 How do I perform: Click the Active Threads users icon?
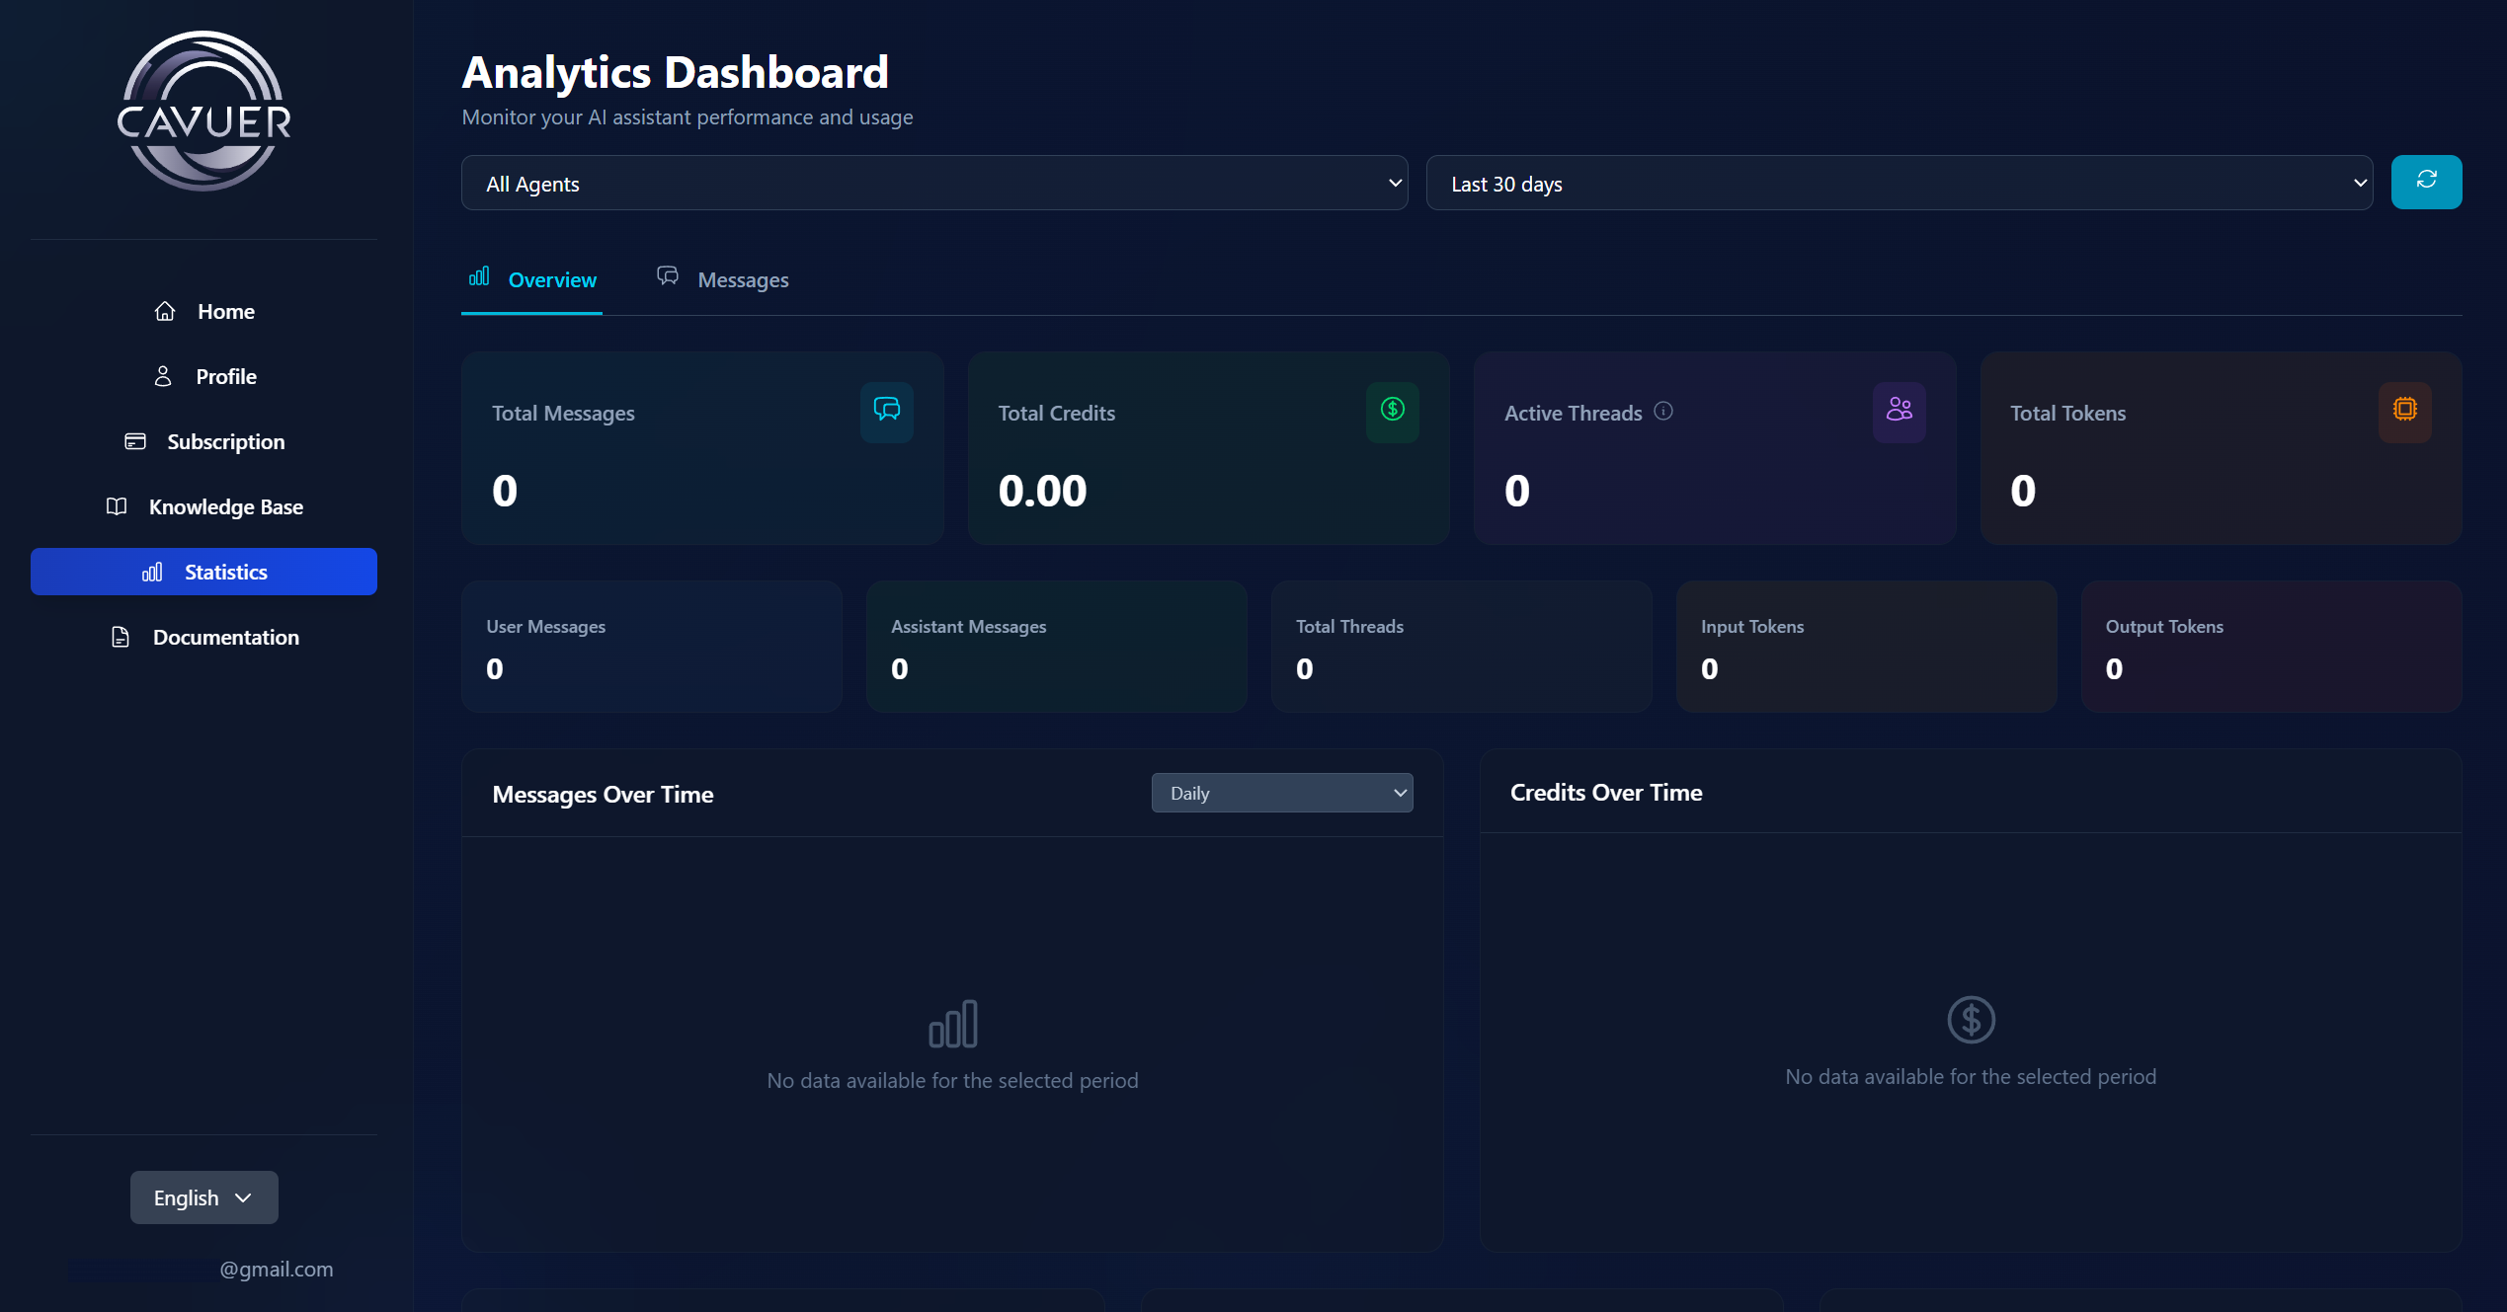point(1898,411)
